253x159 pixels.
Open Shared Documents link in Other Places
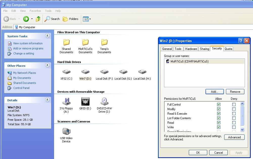click(x=25, y=83)
